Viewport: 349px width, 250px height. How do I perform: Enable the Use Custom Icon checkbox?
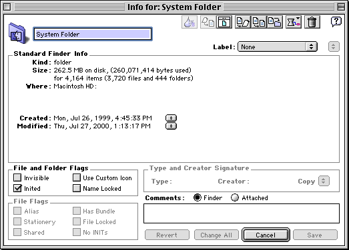pos(77,178)
